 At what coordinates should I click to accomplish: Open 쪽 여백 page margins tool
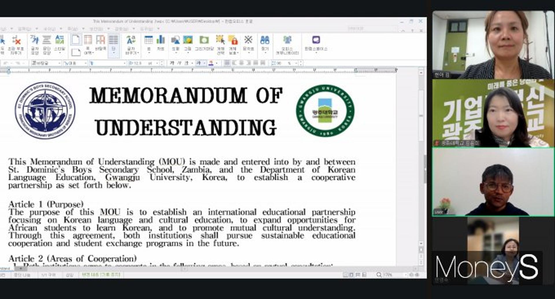click(x=88, y=45)
